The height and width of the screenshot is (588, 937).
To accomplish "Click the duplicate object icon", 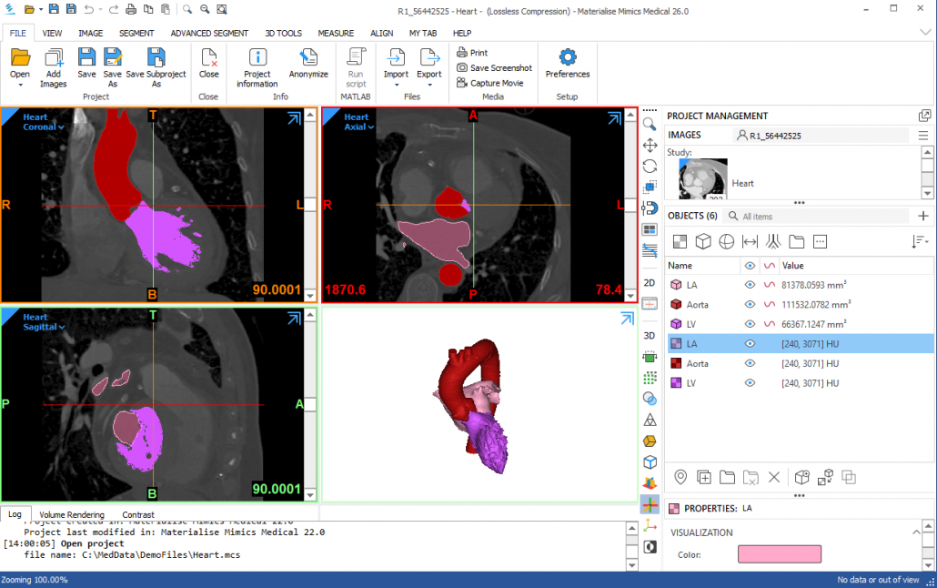I will (x=704, y=477).
